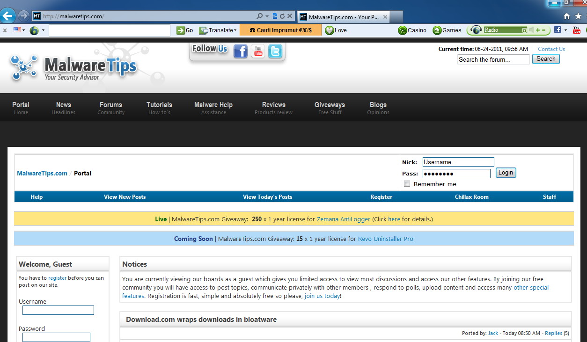The height and width of the screenshot is (342, 587).
Task: Open View New Posts
Action: pos(125,197)
